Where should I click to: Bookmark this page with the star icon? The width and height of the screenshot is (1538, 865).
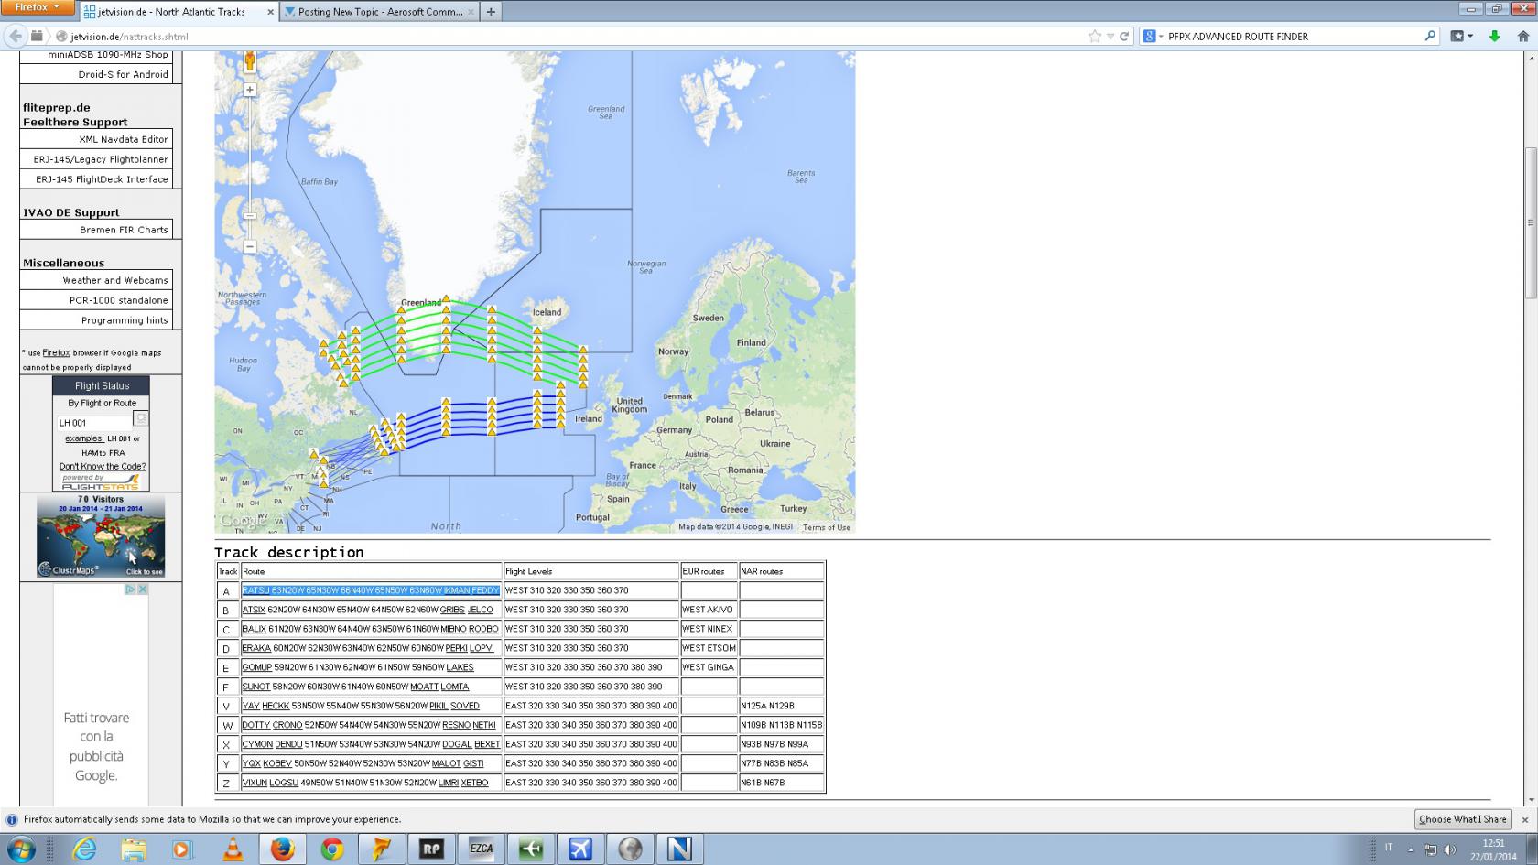pos(1095,37)
